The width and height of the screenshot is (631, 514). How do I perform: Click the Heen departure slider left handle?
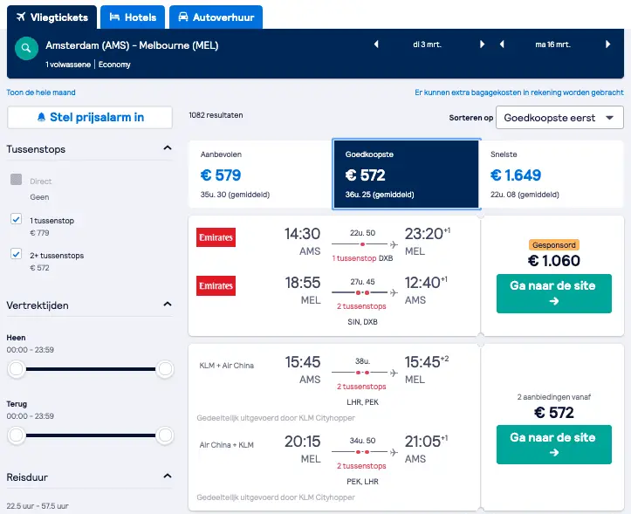tap(17, 369)
